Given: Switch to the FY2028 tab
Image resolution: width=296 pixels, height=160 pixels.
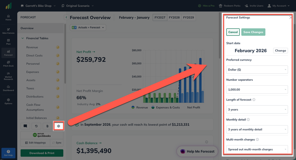Looking at the screenshot, I should coord(174,17).
